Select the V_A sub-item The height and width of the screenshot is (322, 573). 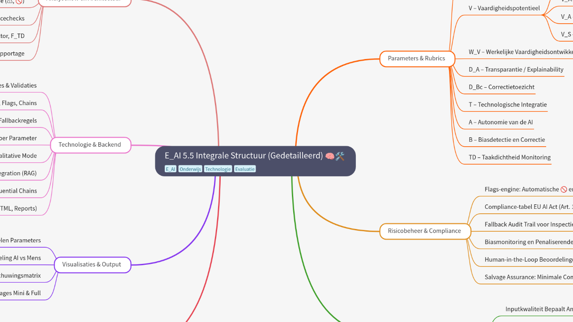click(x=567, y=17)
